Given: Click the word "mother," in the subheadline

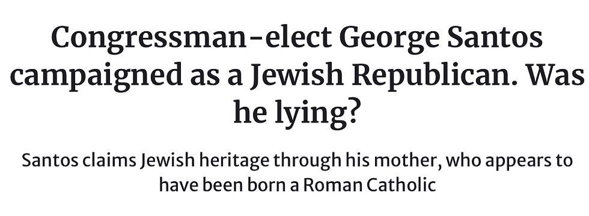Looking at the screenshot, I should (406, 161).
